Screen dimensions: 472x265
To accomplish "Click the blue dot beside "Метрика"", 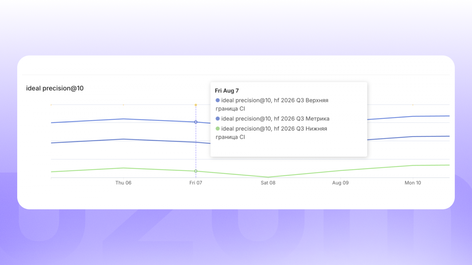I will [218, 119].
